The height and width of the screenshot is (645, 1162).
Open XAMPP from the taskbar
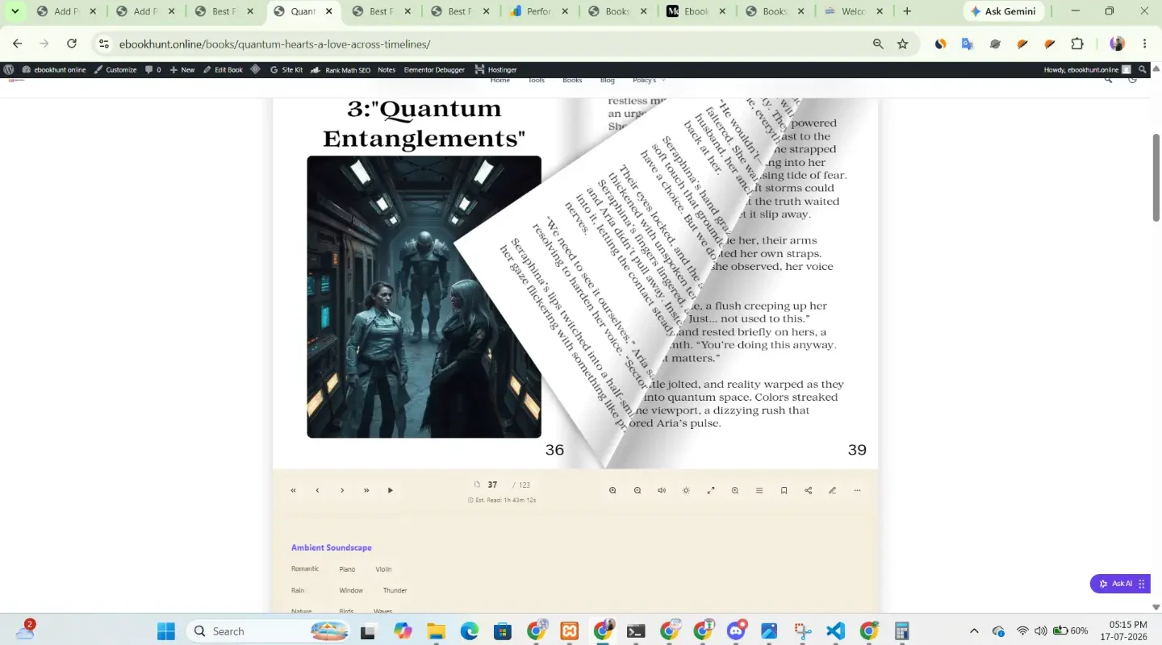[569, 630]
